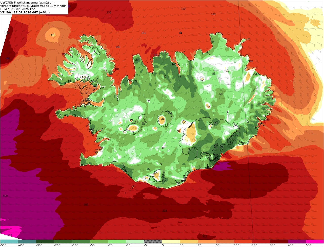Click the '-50' flux value on map
This screenshot has width=324, height=247.
(220, 94)
